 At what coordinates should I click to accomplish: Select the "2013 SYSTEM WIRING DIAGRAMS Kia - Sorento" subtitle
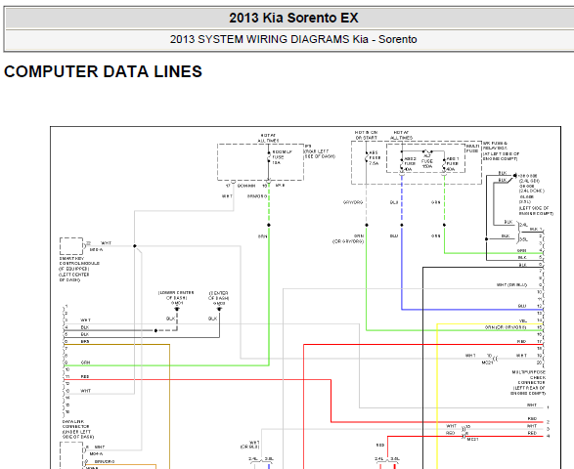[293, 39]
